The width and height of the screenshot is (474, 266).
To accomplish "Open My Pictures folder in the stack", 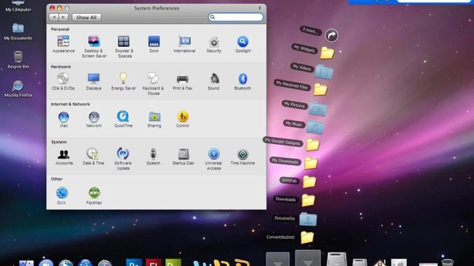I will point(318,109).
